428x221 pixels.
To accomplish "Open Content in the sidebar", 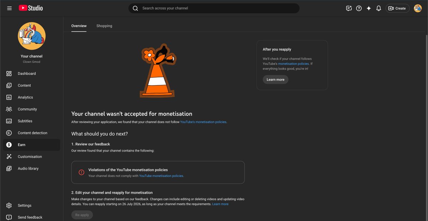I will pos(31,85).
